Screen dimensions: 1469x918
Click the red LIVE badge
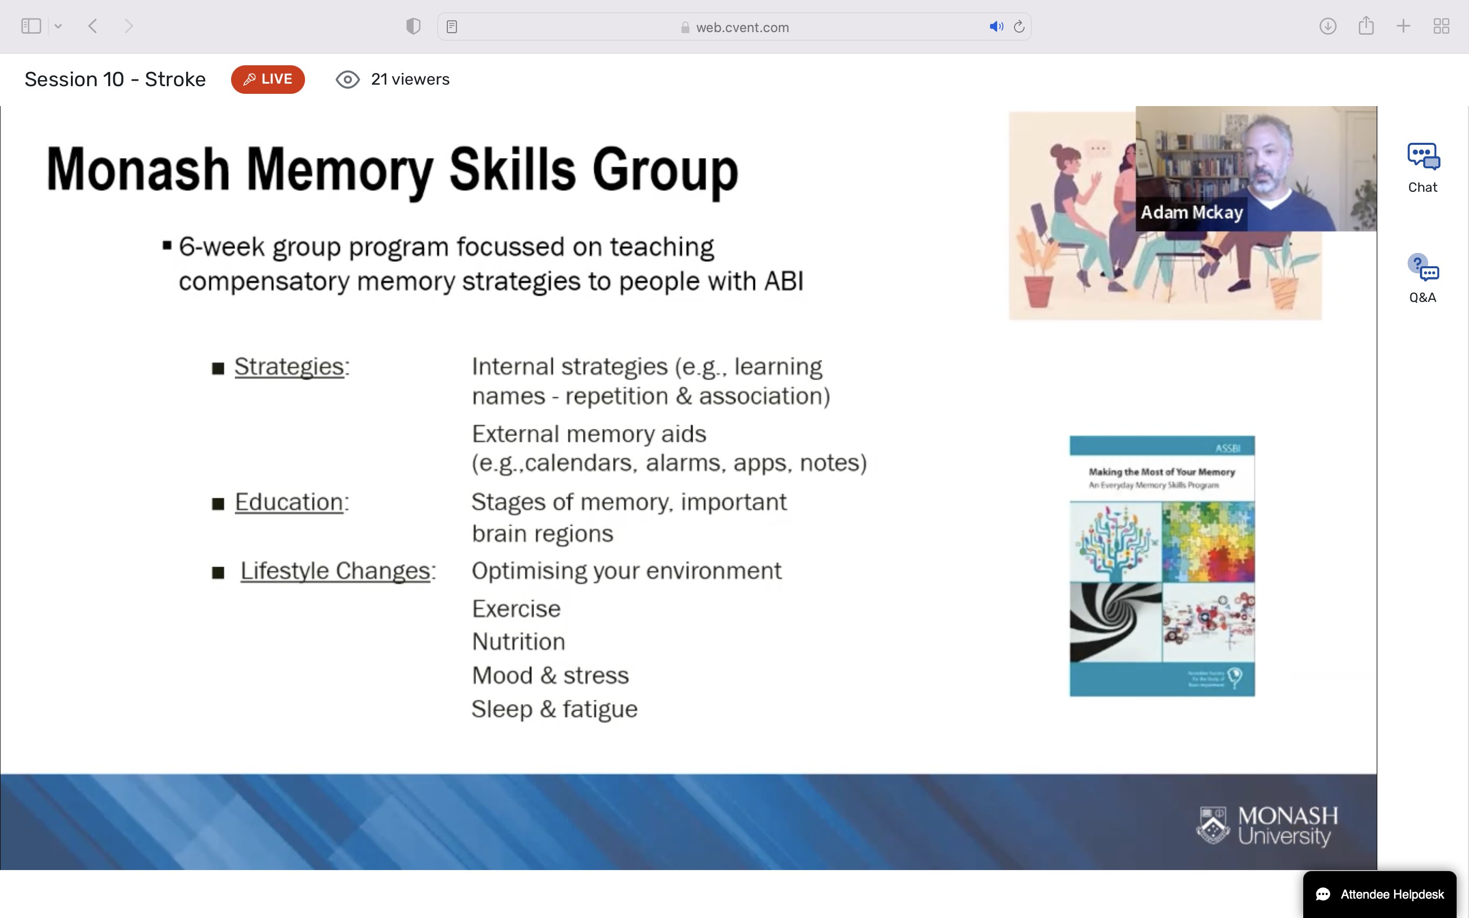pos(268,80)
